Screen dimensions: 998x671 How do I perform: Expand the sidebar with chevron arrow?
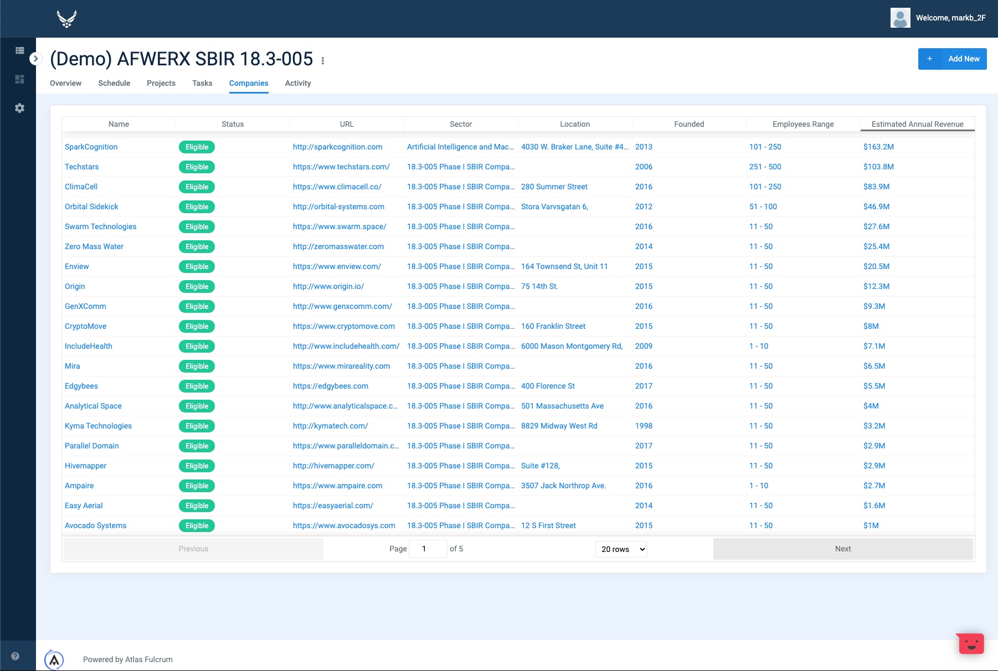35,58
